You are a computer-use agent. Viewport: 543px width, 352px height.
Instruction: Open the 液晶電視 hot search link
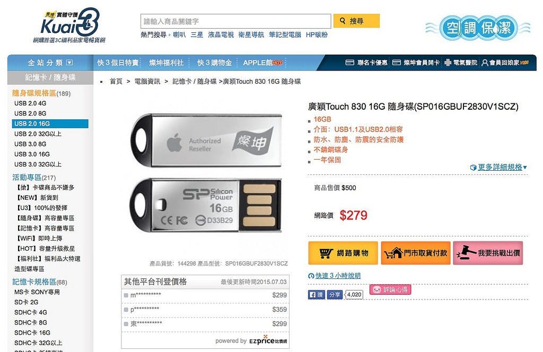(x=221, y=34)
